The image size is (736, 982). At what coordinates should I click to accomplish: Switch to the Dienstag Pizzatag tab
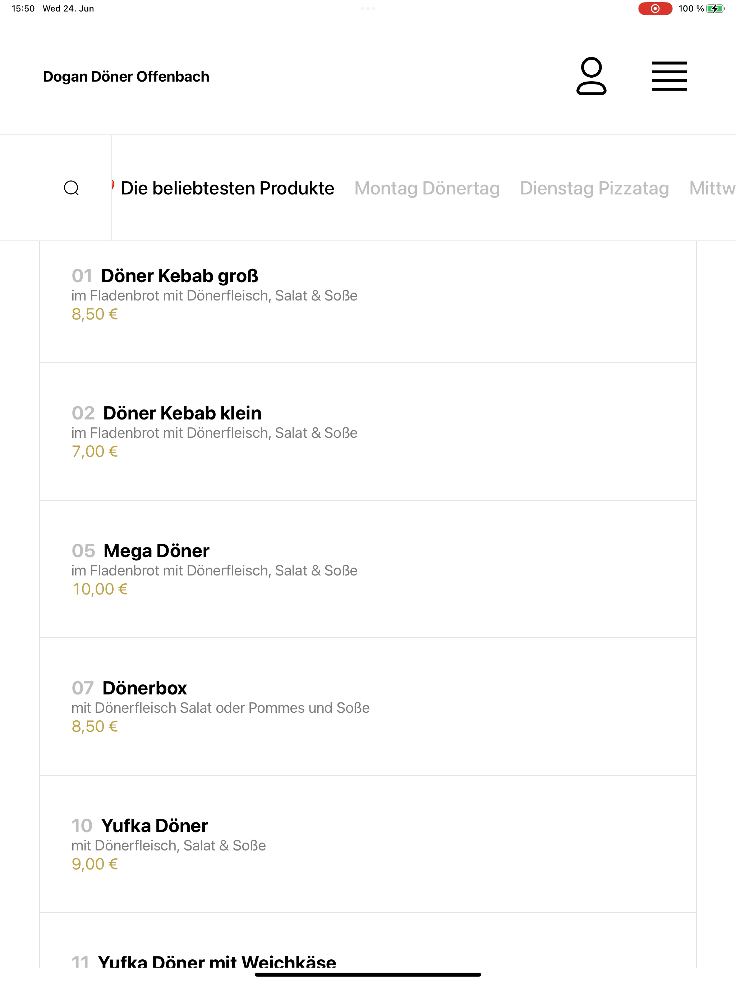[x=594, y=188]
